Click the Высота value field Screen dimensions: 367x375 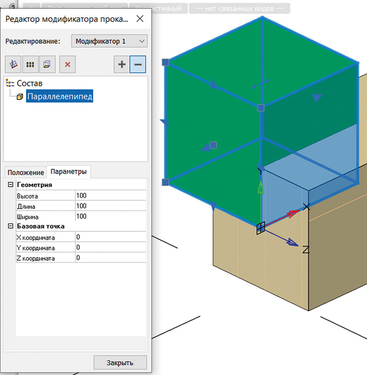(x=111, y=196)
